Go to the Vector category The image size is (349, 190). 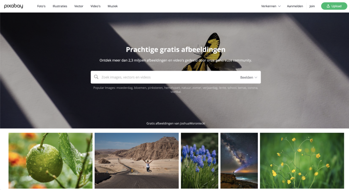(79, 6)
